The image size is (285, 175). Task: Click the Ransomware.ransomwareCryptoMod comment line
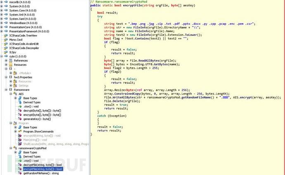point(119,2)
